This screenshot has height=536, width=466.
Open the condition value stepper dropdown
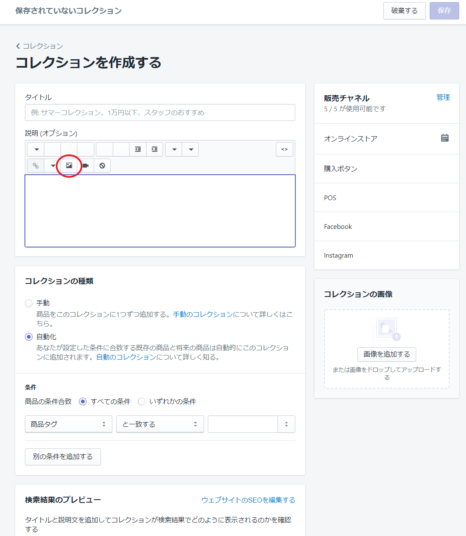tap(286, 424)
